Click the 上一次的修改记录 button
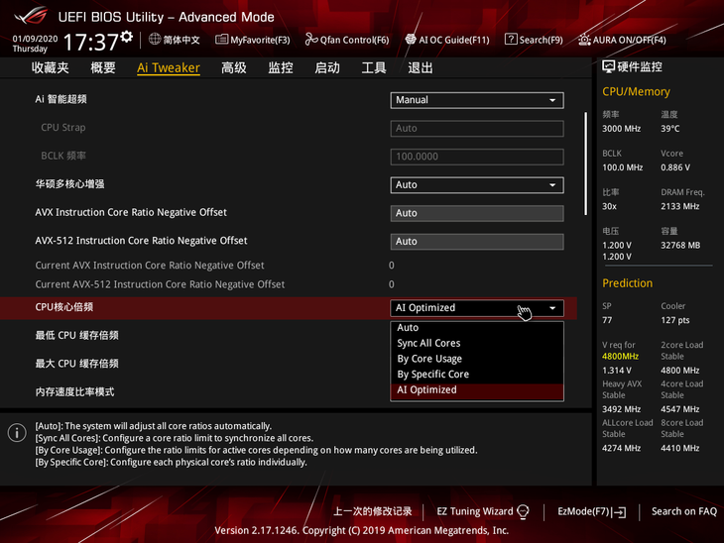The height and width of the screenshot is (543, 724). tap(372, 511)
